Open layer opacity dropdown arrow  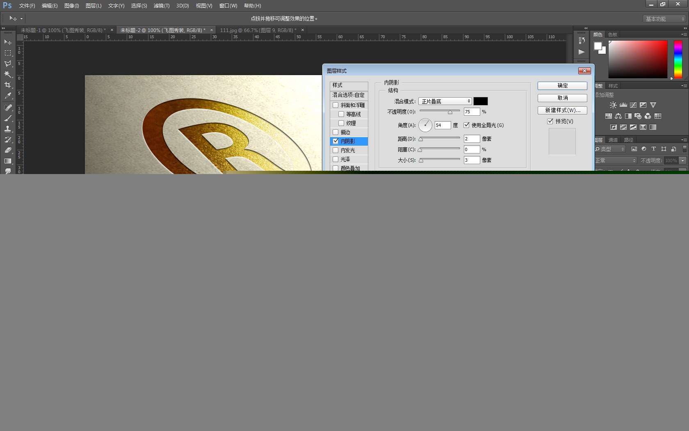coord(683,160)
